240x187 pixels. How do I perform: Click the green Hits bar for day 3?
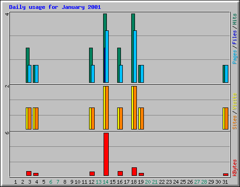coord(28,57)
